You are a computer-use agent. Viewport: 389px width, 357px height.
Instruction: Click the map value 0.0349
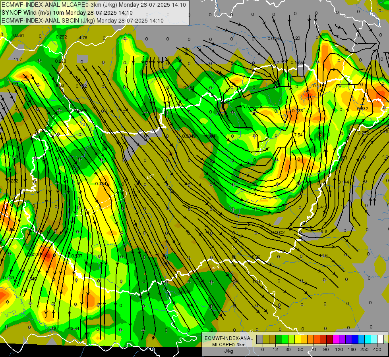(x=189, y=136)
